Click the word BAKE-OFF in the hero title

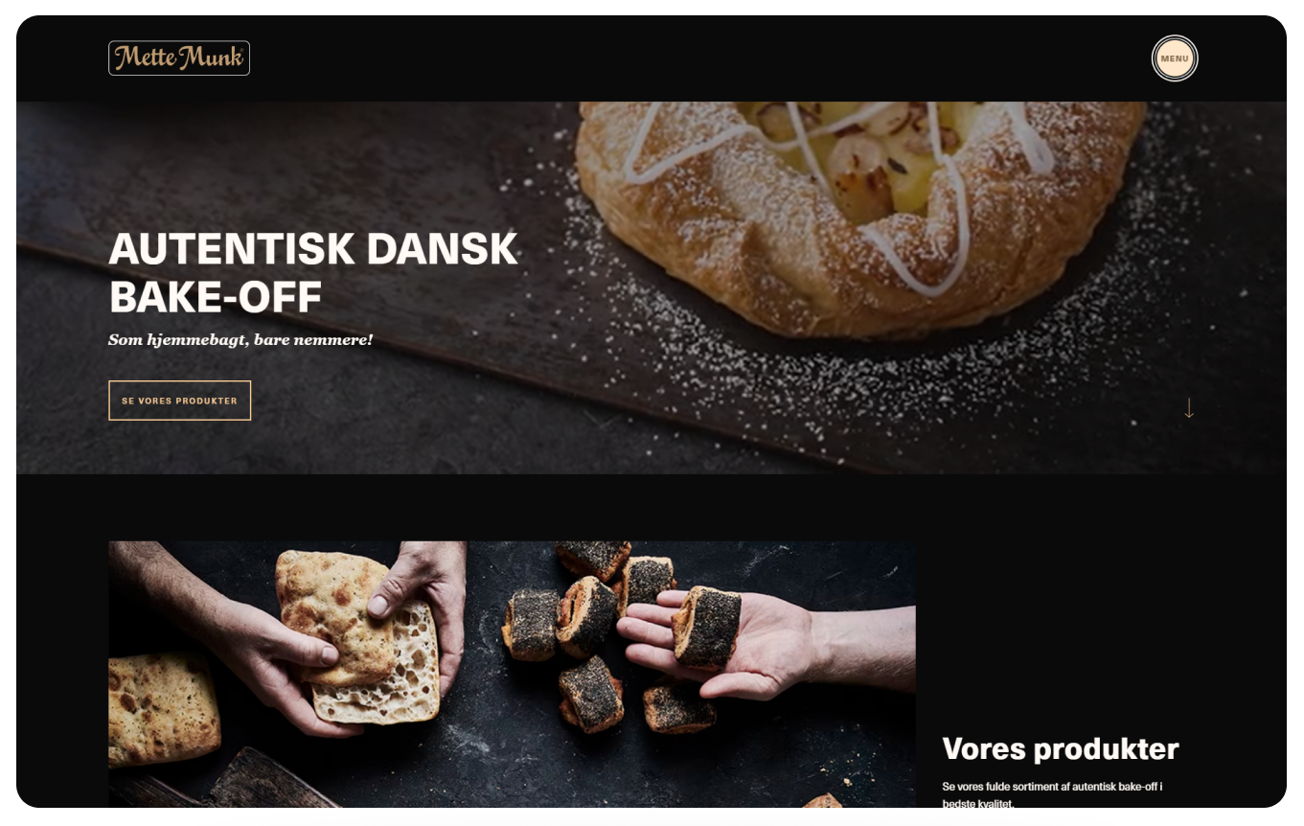tap(216, 298)
